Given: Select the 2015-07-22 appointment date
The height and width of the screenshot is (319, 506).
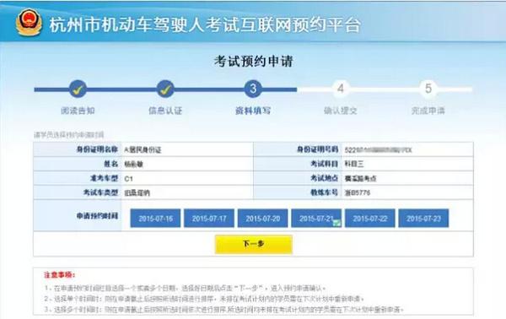Looking at the screenshot, I should click(x=370, y=219).
